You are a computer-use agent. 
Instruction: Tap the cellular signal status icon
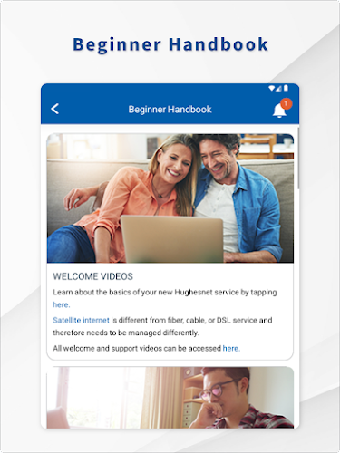tap(278, 88)
